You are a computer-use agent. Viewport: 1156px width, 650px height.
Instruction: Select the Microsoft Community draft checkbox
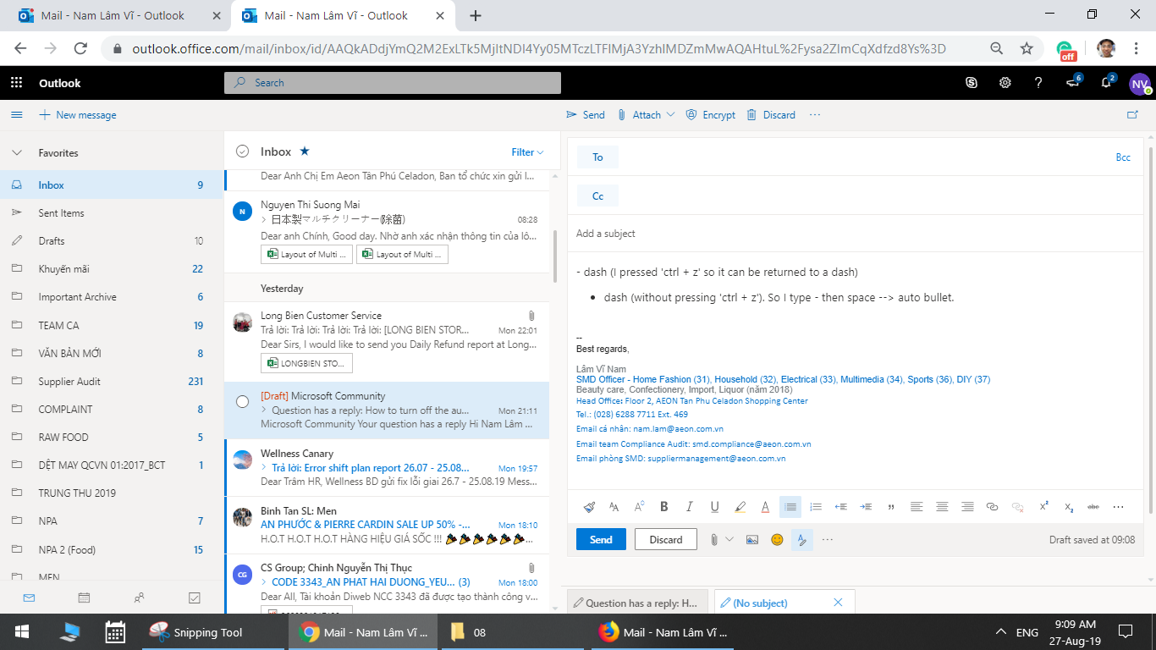[x=242, y=401]
